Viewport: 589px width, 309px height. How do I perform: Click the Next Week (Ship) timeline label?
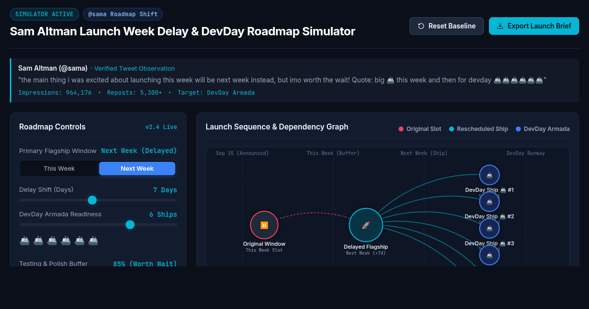[424, 154]
